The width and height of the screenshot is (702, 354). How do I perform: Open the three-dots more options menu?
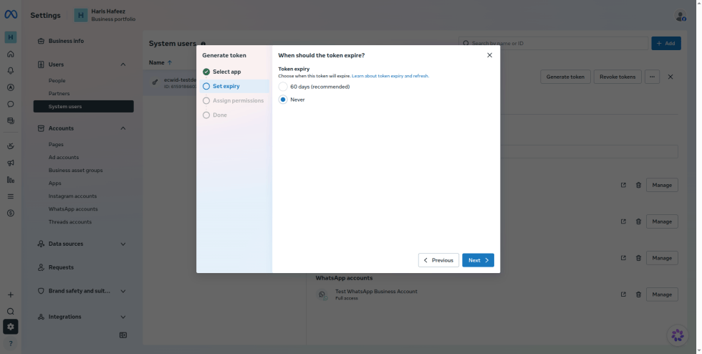(652, 77)
